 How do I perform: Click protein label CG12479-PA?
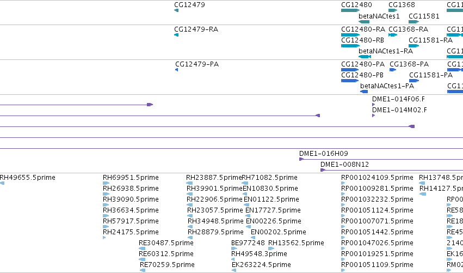197,64
